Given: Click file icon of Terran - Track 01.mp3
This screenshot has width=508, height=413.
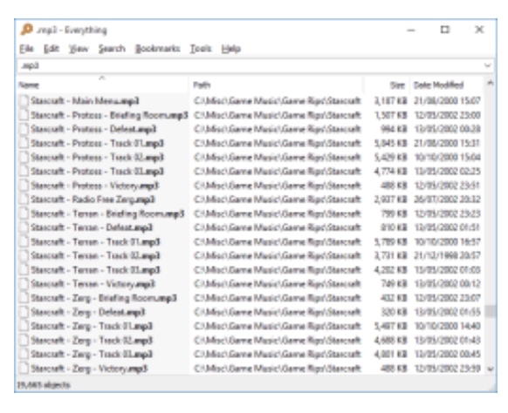Looking at the screenshot, I should (x=24, y=241).
